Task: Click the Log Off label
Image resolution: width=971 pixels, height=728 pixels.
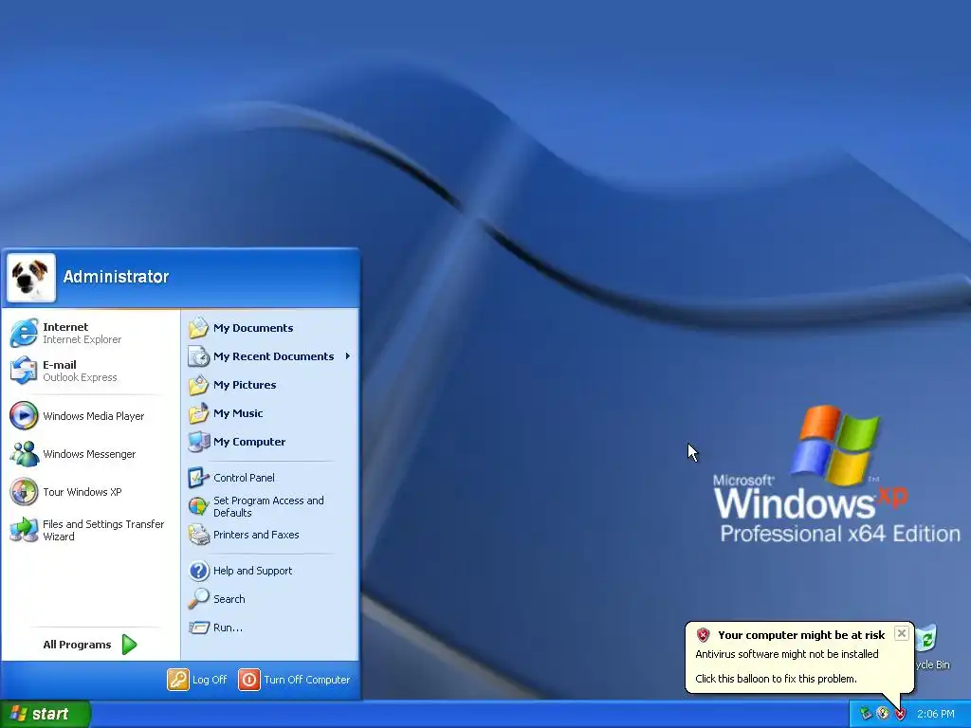Action: click(x=210, y=680)
